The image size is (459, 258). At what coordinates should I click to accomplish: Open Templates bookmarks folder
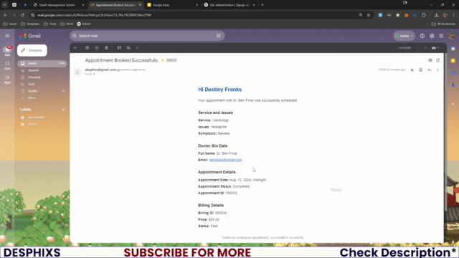coord(30,24)
